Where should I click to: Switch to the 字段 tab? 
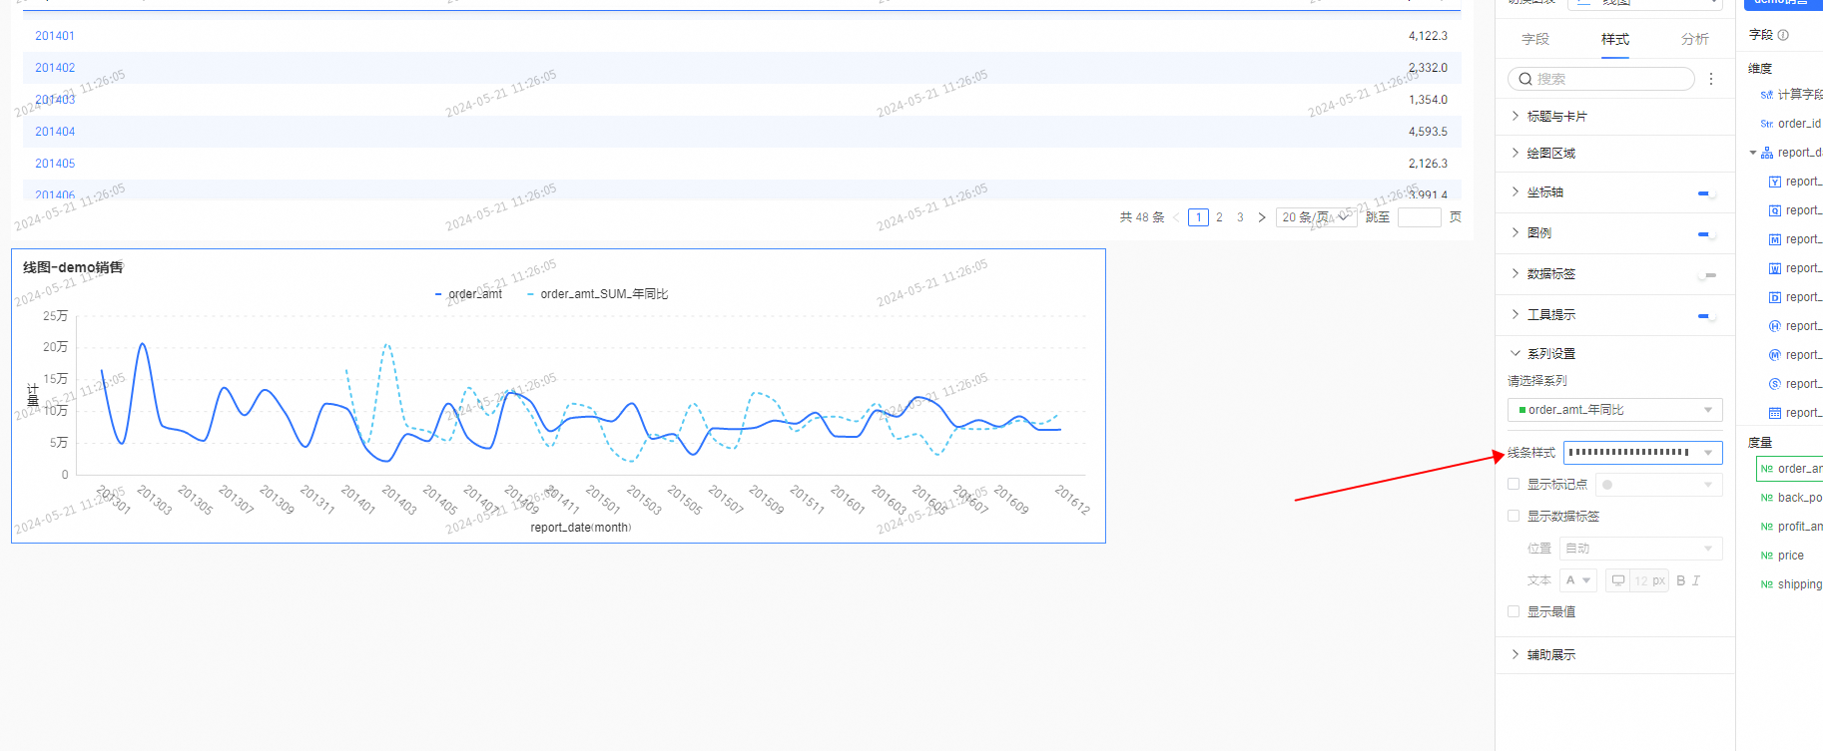coord(1534,39)
